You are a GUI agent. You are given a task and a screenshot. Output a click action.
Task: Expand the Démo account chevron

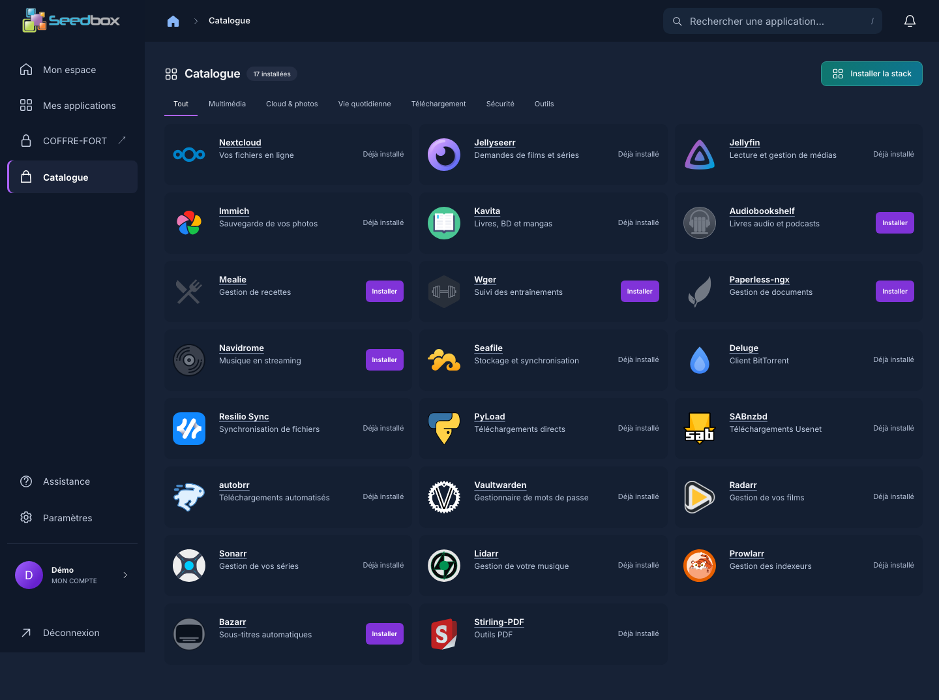(x=125, y=575)
